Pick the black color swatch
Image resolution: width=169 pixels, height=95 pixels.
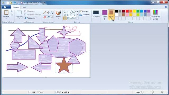(116, 11)
